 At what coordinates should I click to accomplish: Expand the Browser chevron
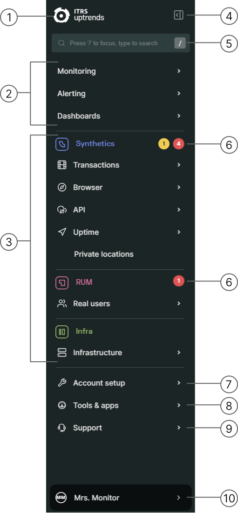pos(178,187)
